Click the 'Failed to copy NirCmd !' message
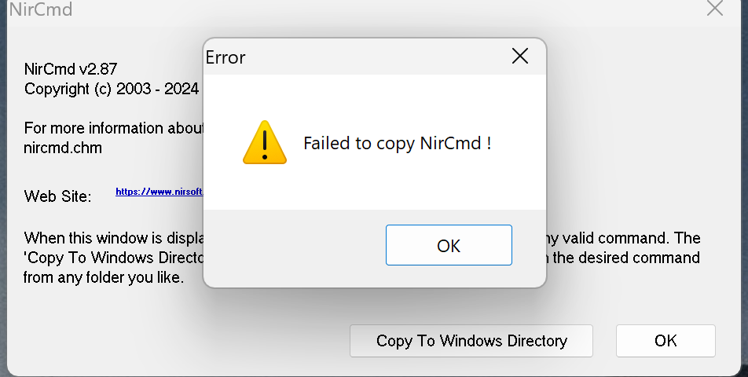The width and height of the screenshot is (748, 377). click(397, 143)
